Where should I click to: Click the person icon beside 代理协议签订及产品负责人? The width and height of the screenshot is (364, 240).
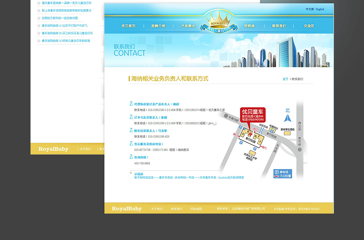tap(131, 104)
